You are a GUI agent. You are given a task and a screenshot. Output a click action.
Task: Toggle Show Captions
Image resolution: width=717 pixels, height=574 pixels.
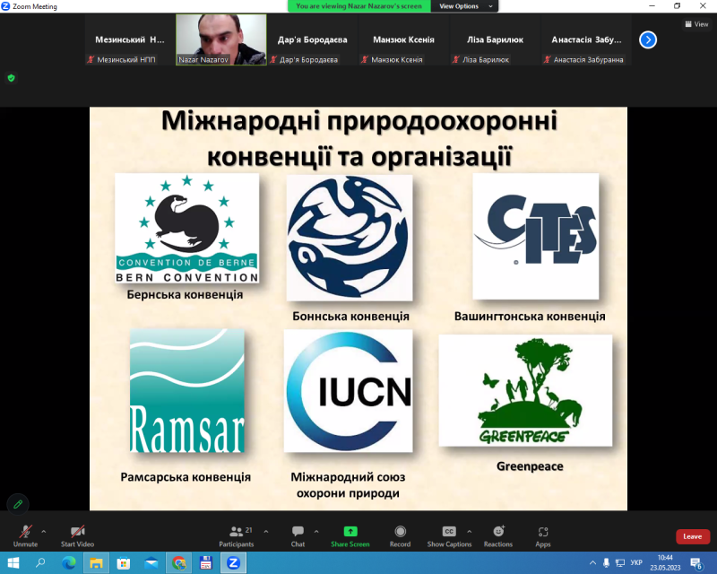click(449, 535)
